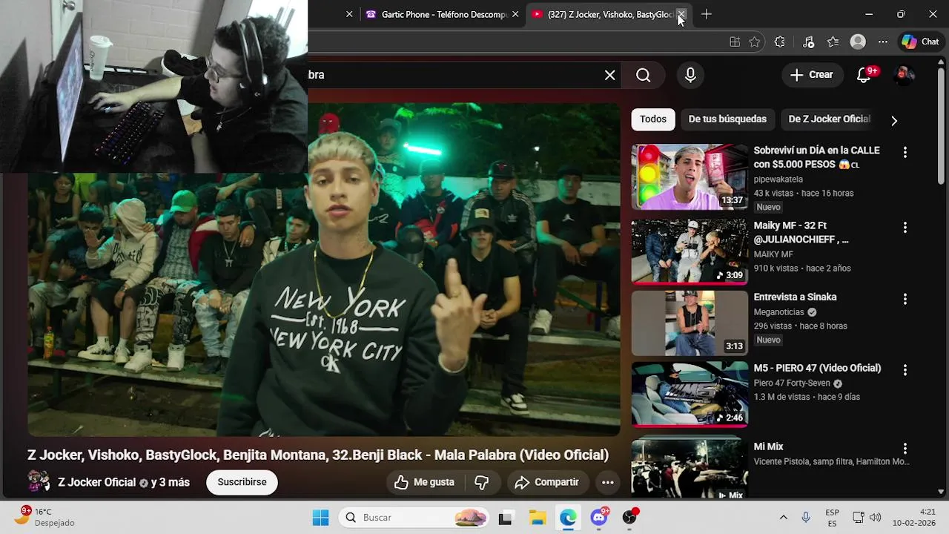Open the Edge Copilot Chat button
The height and width of the screenshot is (534, 949).
920,42
